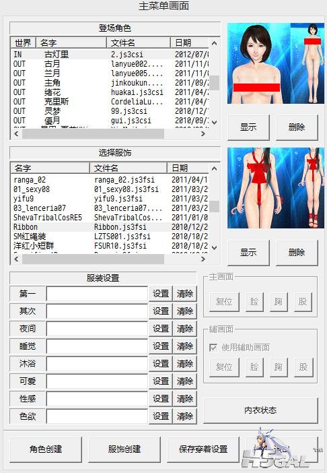This screenshot has width=327, height=473.
Task: Select costume 01_sexy08
Action: click(110, 189)
